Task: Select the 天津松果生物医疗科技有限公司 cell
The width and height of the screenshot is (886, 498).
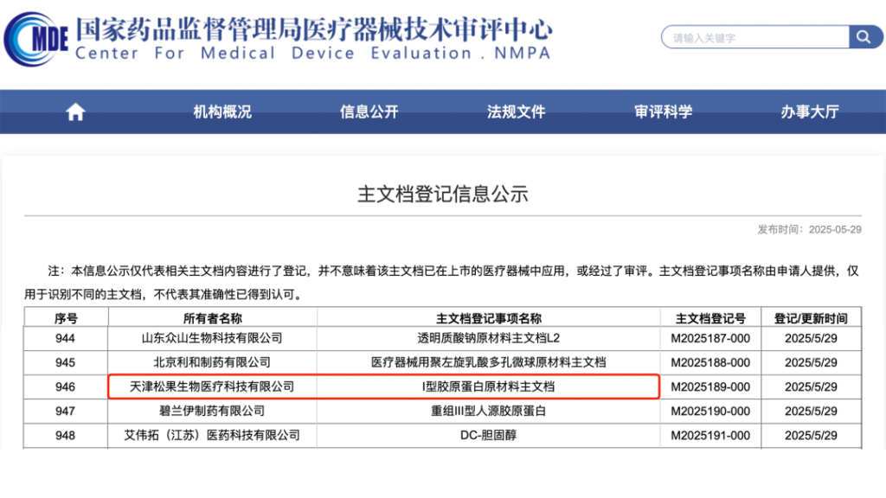Action: 212,386
